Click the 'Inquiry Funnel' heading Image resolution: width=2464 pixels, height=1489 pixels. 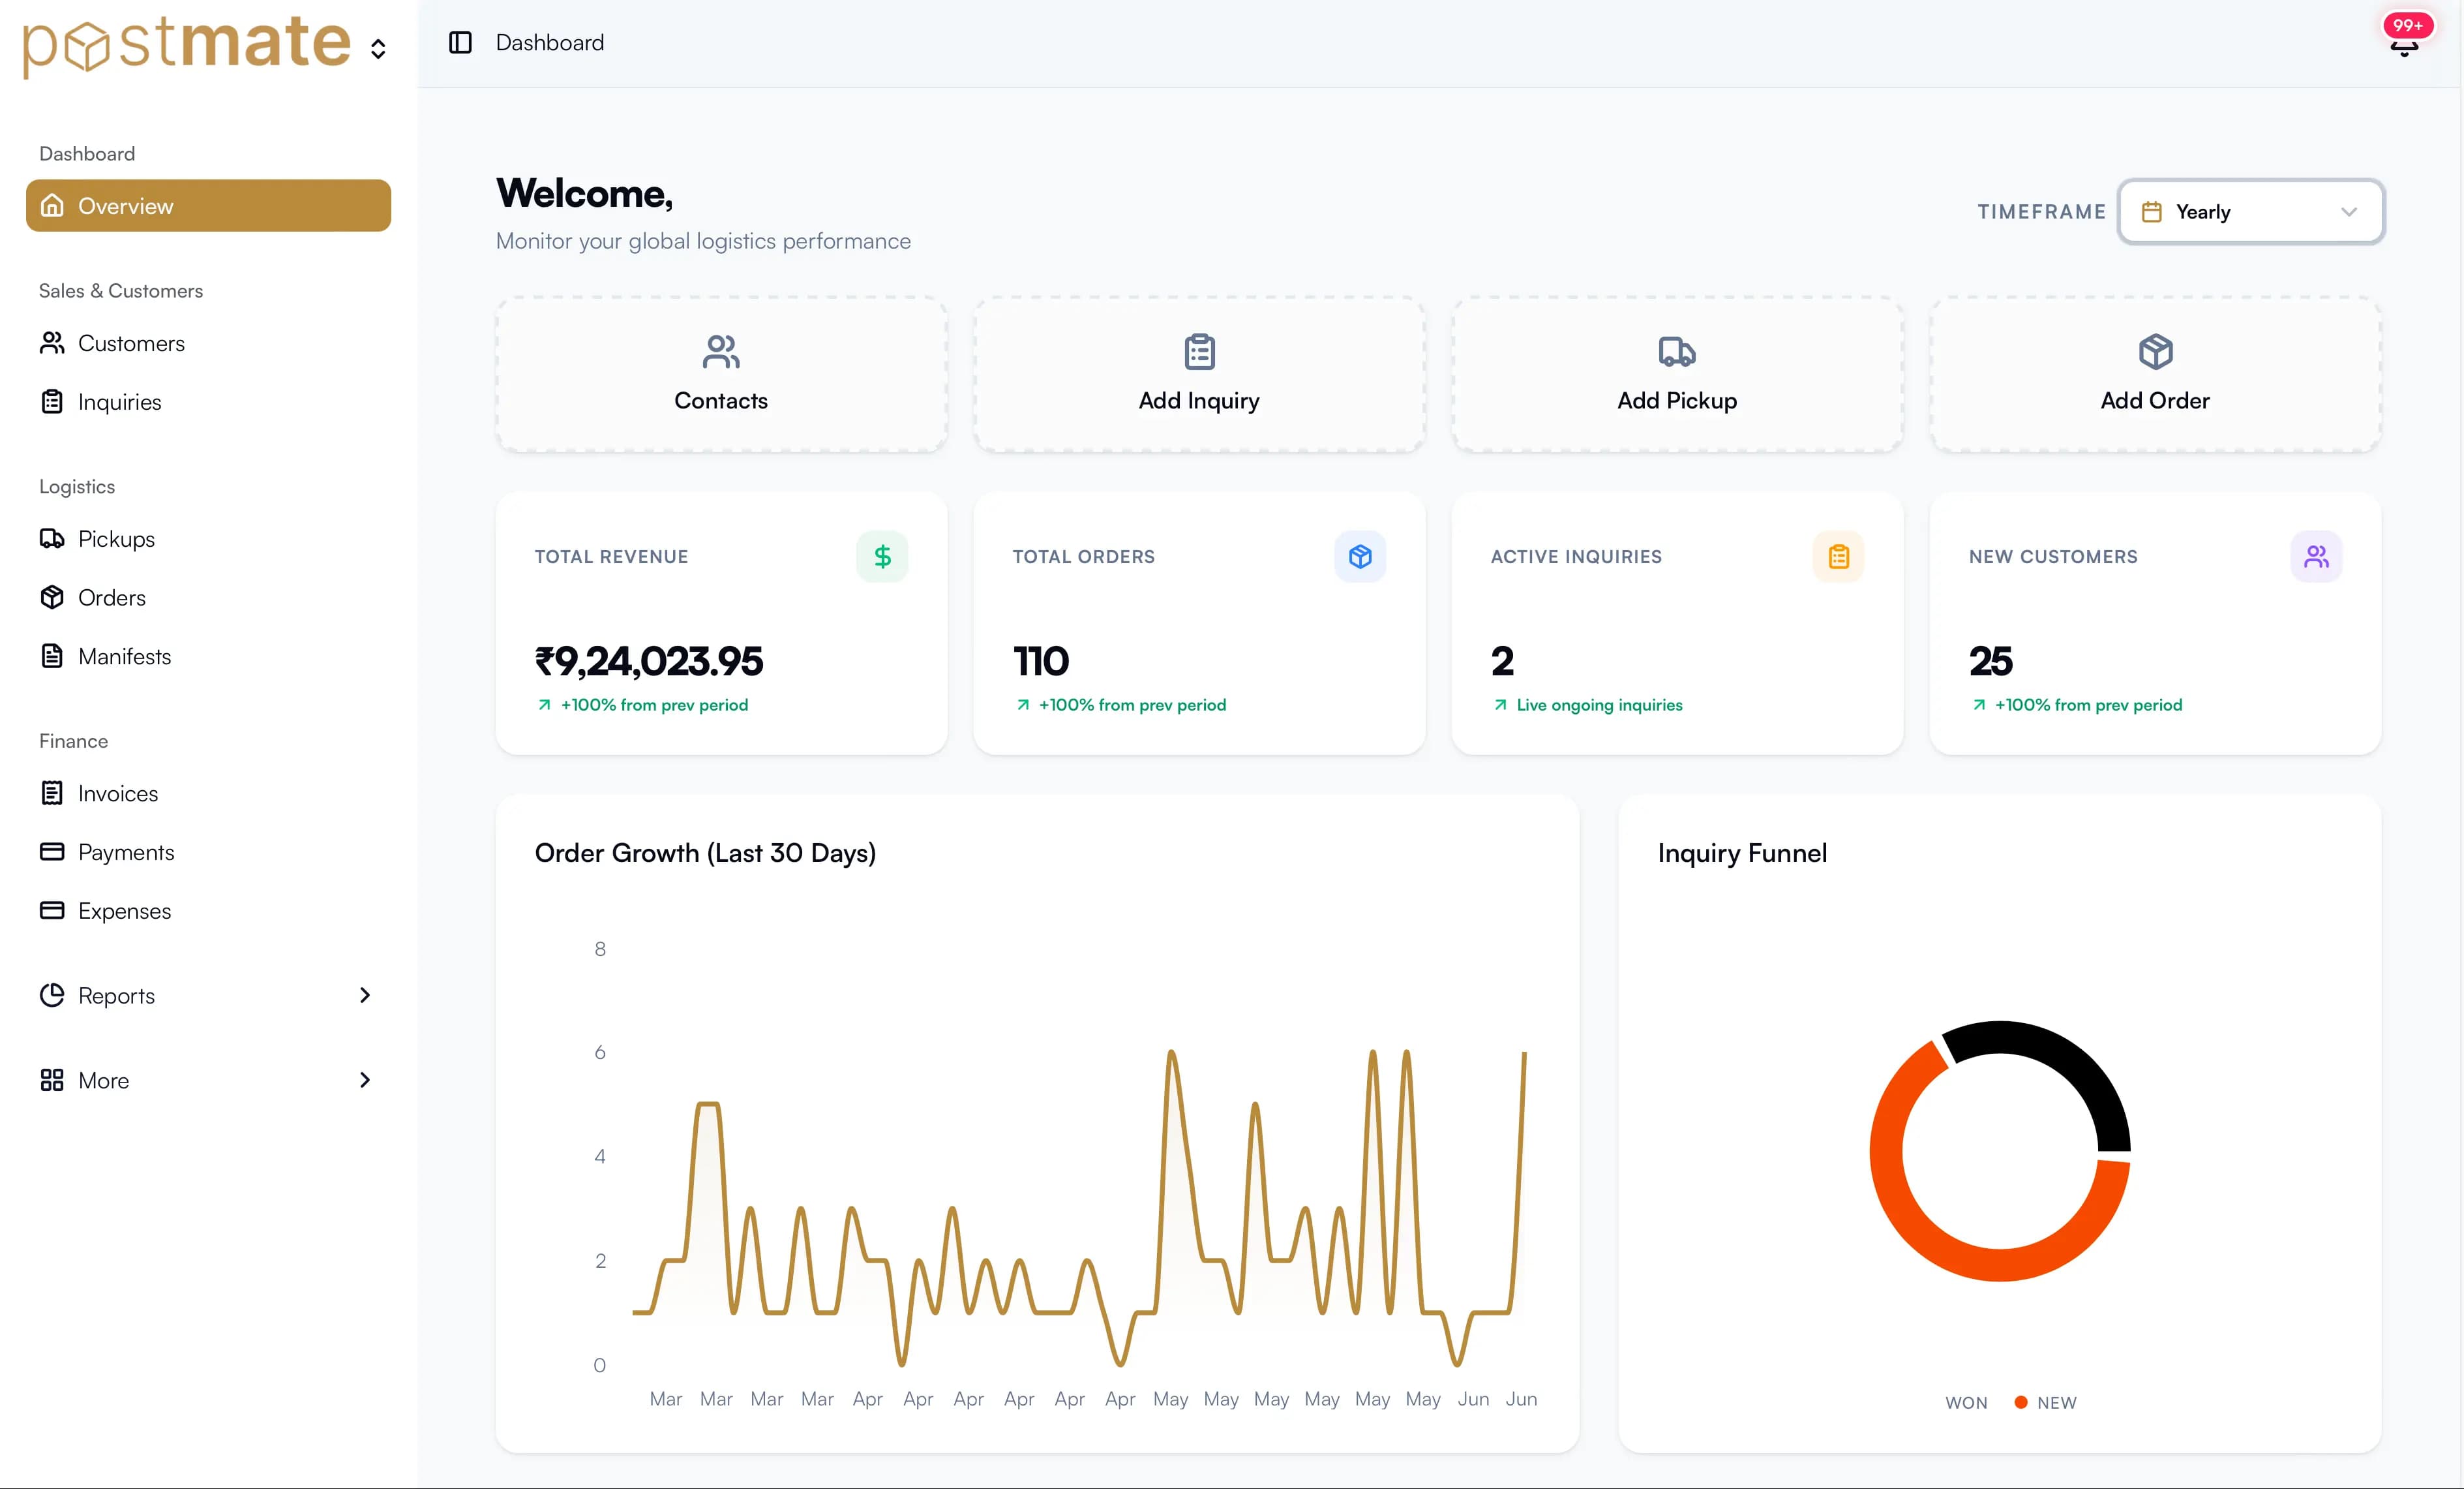[1742, 853]
